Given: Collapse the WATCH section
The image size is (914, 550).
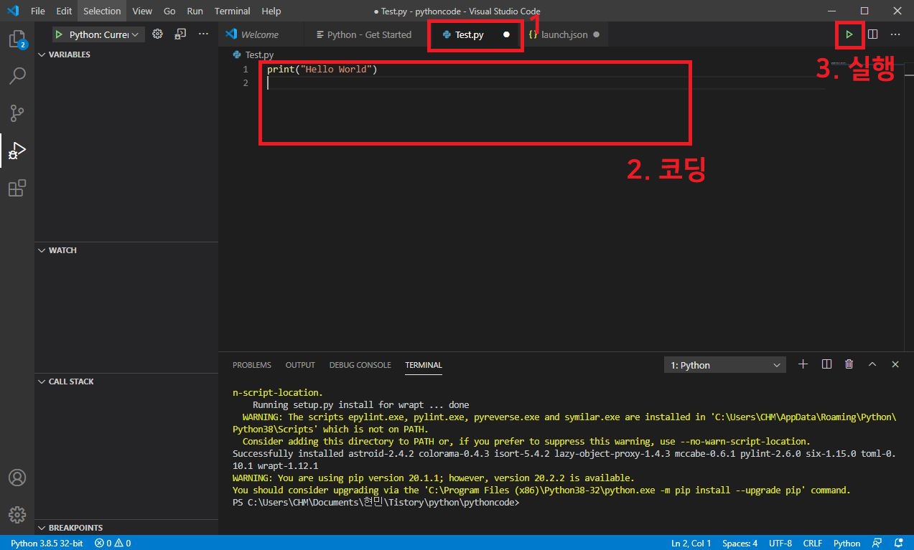Looking at the screenshot, I should tap(57, 250).
